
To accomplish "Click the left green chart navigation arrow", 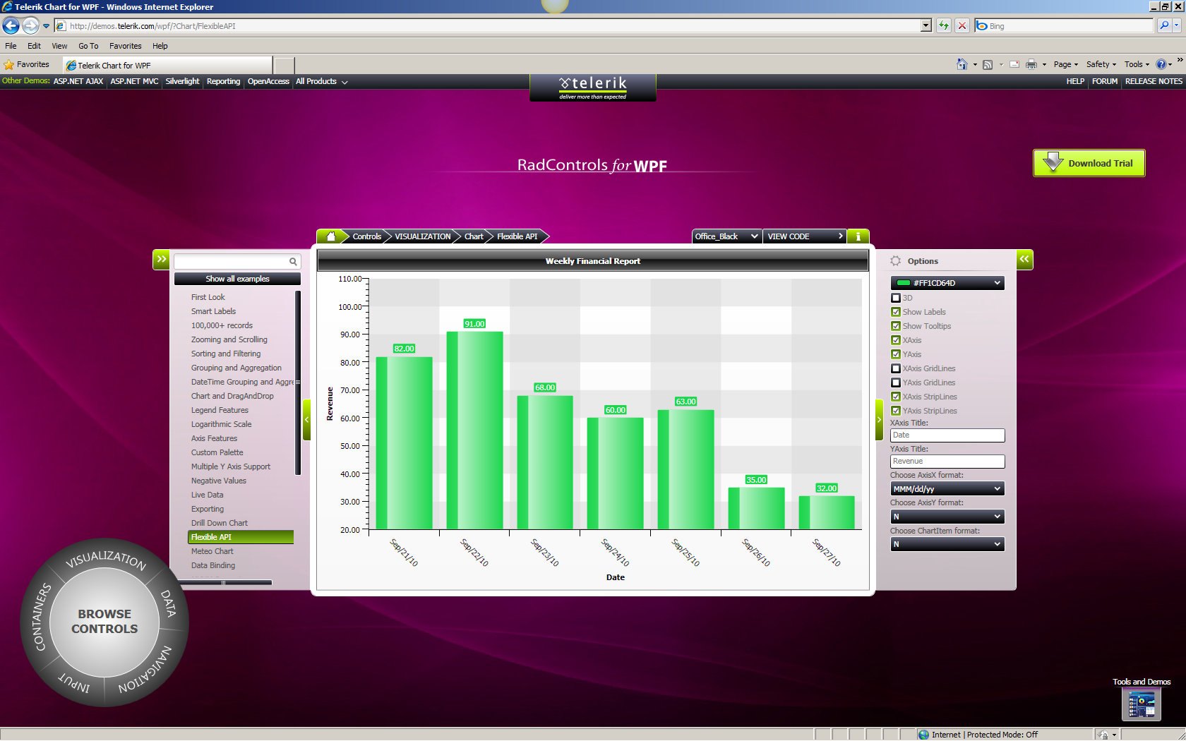I will (x=307, y=420).
